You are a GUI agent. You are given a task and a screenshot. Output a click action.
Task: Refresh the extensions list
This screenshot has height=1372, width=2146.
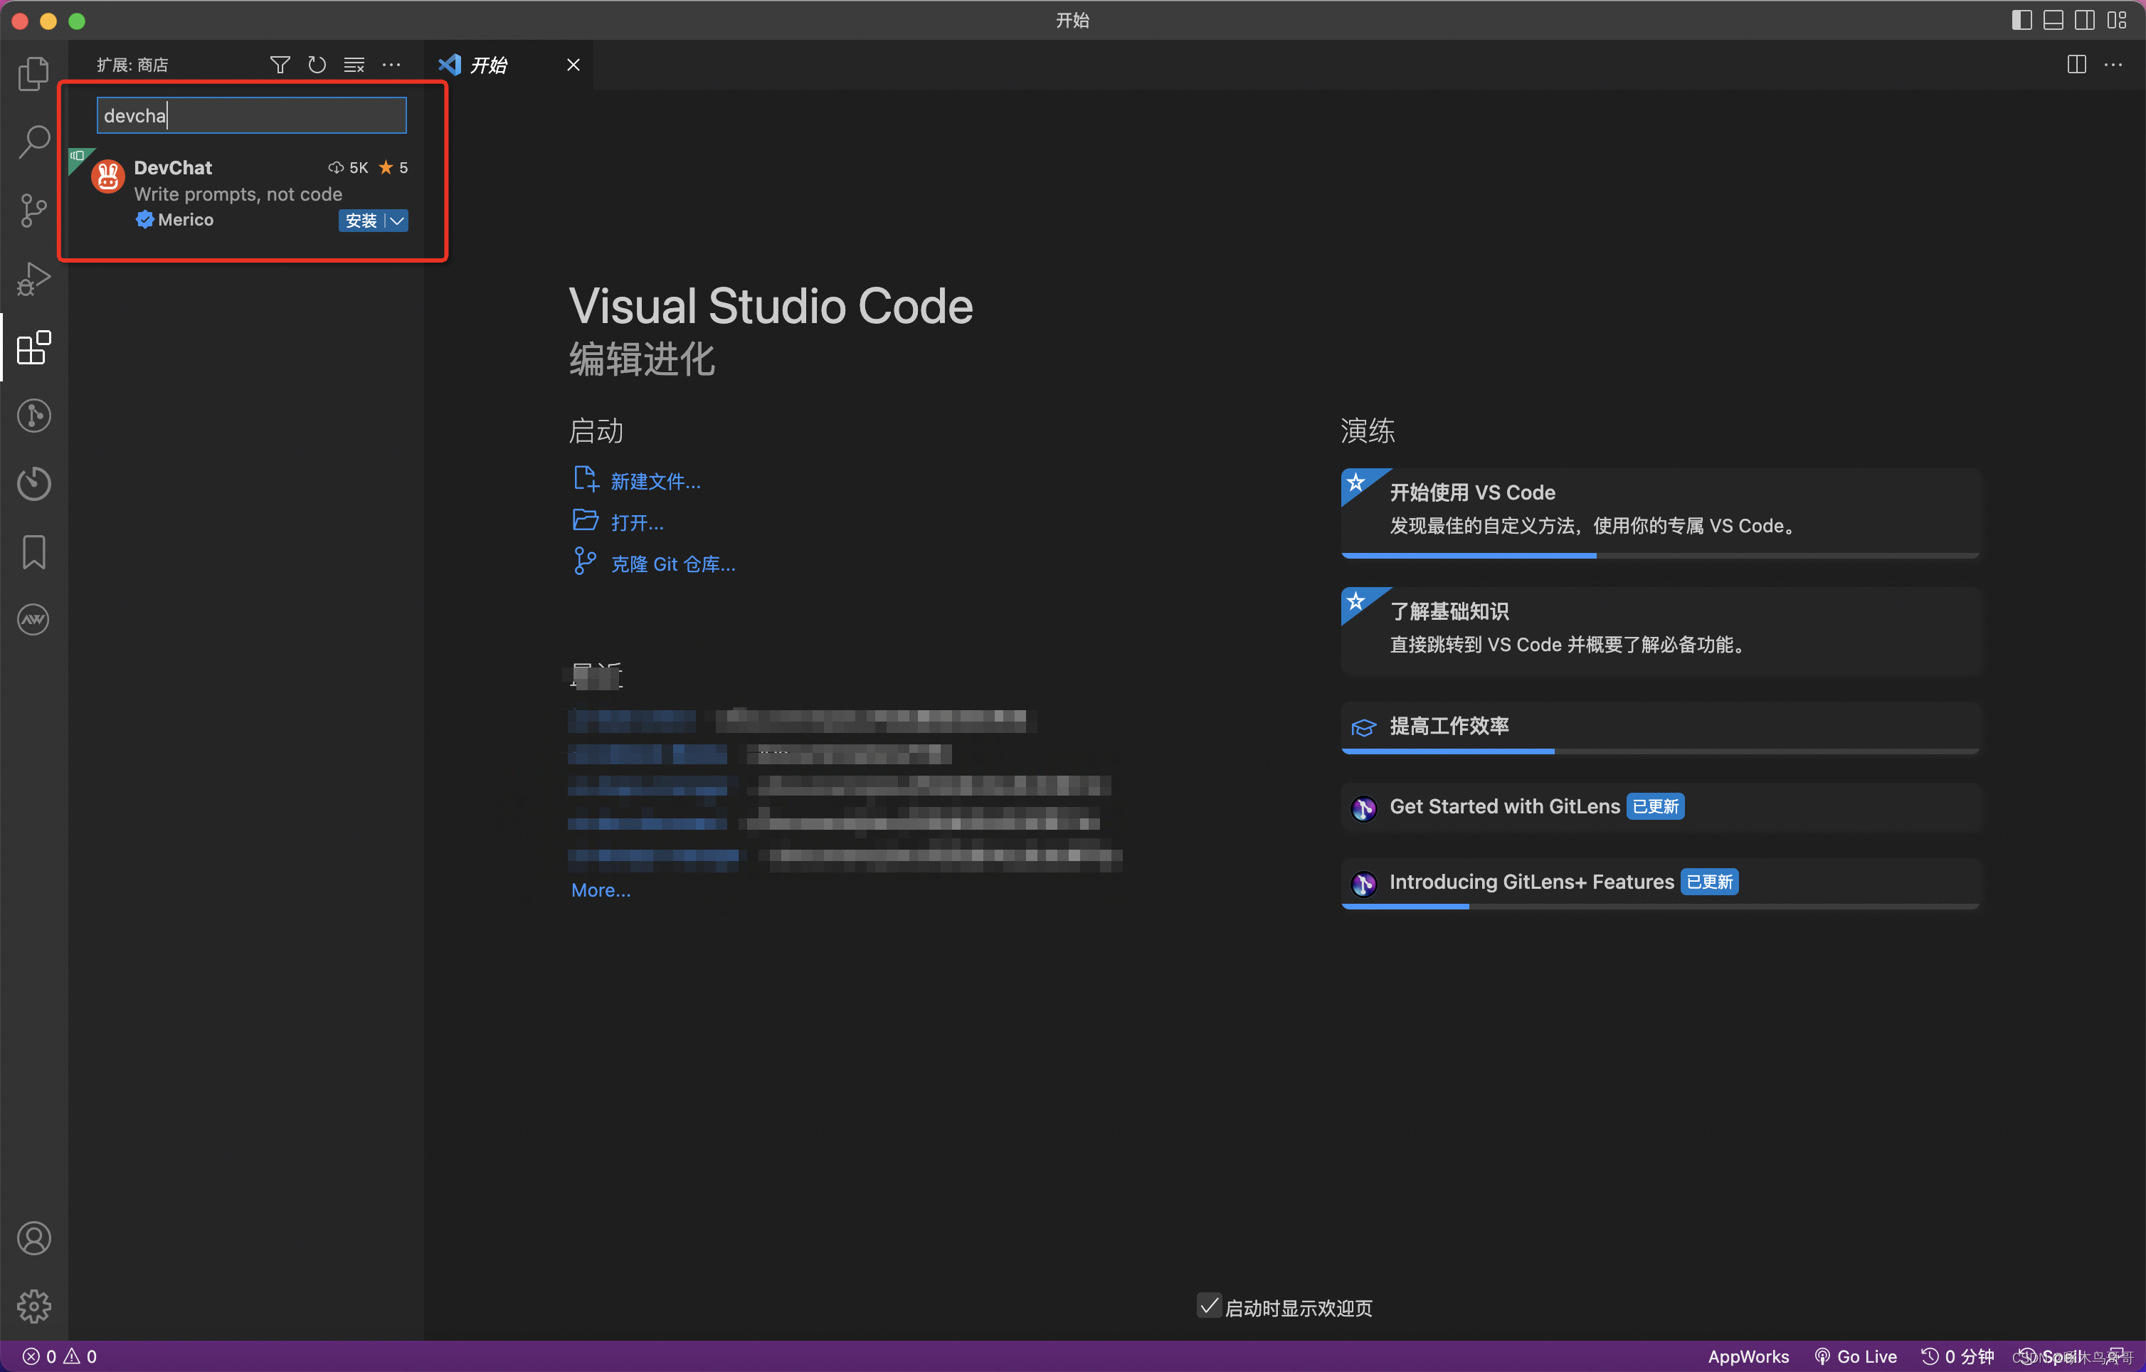coord(317,65)
